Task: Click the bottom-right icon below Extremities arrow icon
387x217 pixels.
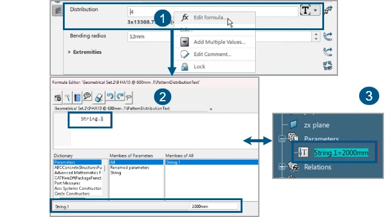Action: 328,66
